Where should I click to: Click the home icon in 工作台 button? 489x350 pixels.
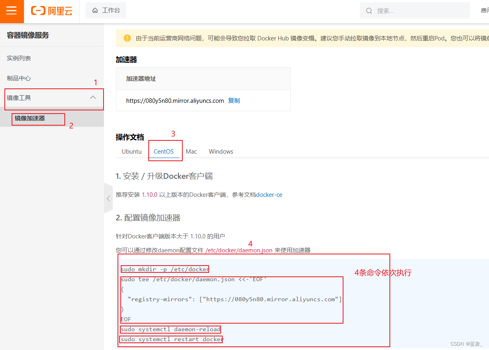tap(95, 10)
